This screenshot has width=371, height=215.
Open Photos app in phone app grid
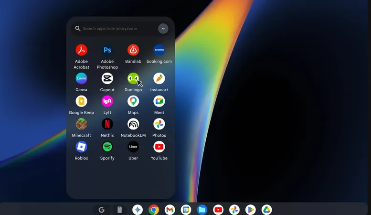[159, 124]
